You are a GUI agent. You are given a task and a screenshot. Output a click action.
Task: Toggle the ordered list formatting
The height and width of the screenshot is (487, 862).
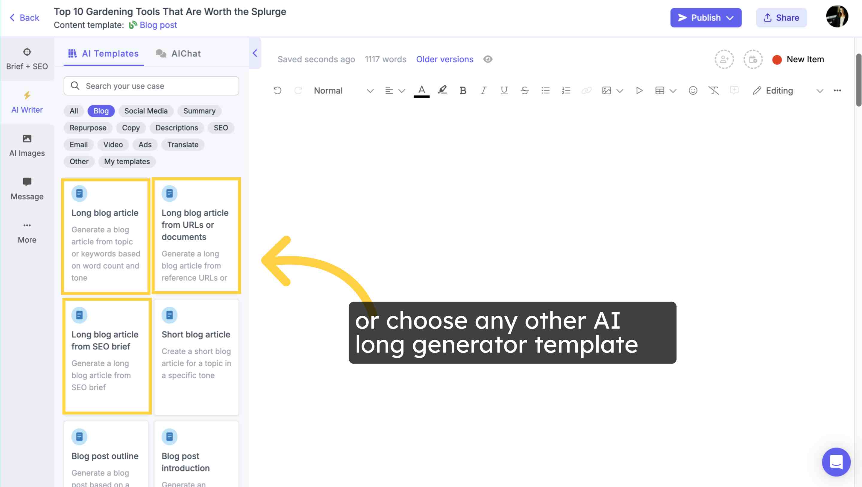565,90
